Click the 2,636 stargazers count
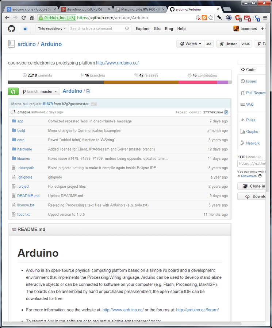The width and height of the screenshot is (272, 328). [x=246, y=44]
